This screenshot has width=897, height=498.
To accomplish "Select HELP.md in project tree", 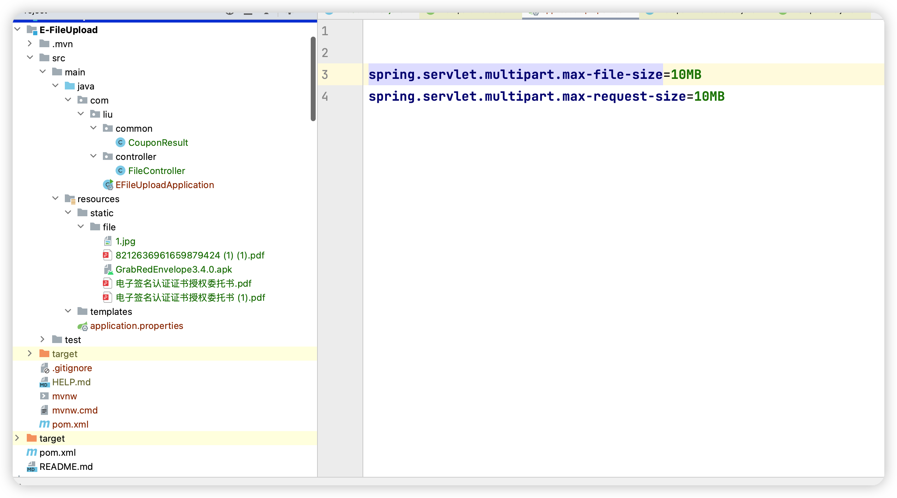I will click(x=71, y=382).
